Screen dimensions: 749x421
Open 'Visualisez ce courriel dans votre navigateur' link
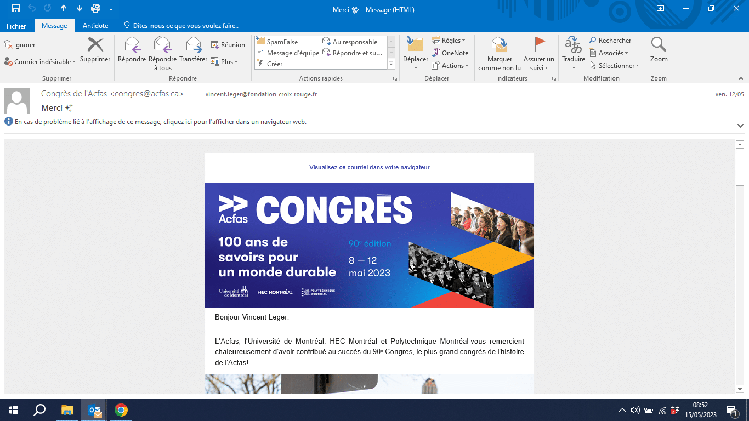coord(370,167)
